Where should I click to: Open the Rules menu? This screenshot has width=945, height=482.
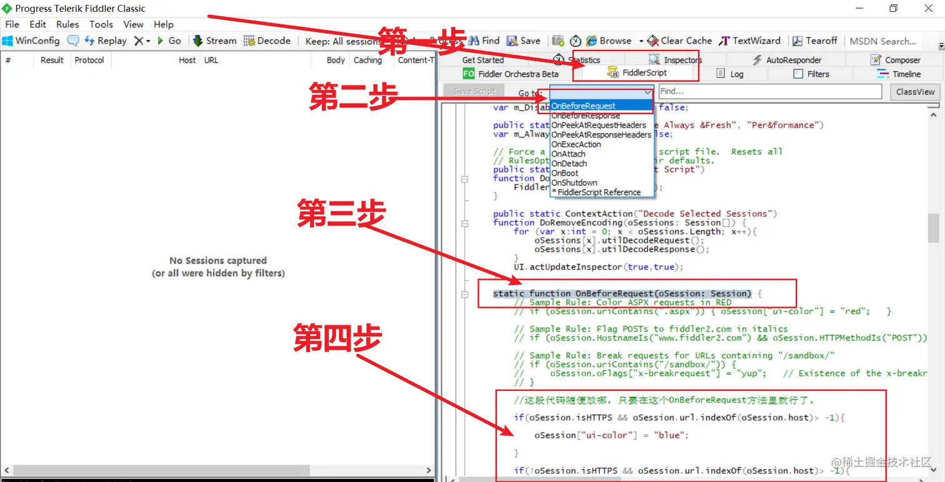(x=67, y=24)
